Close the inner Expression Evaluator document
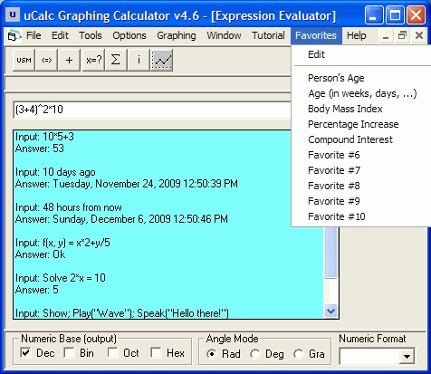This screenshot has height=374, width=431. pos(419,36)
